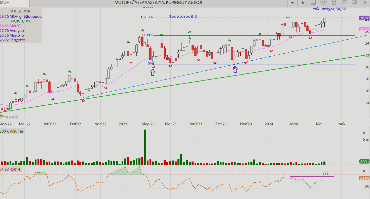Click the 'Δευ 20 Μαι' date label

pos(20,11)
